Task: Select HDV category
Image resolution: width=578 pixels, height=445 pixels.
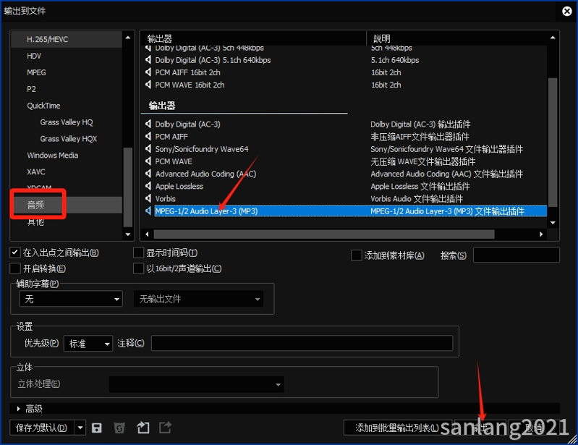Action: coord(67,56)
